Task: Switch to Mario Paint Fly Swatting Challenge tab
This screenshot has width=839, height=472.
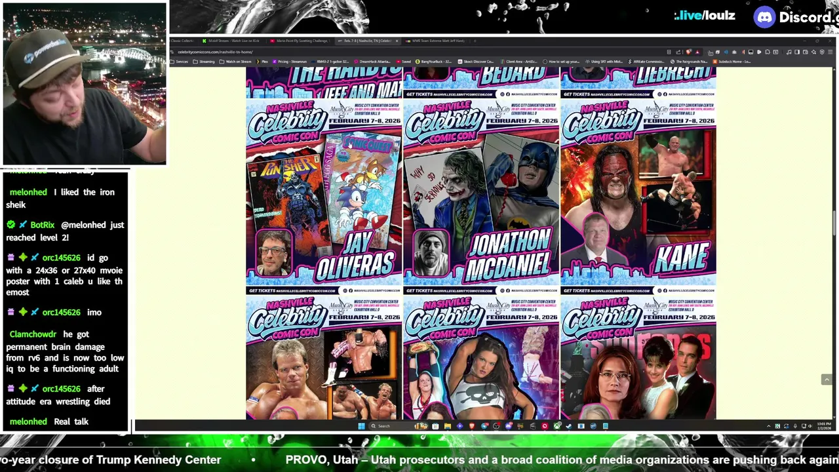Action: pos(300,41)
